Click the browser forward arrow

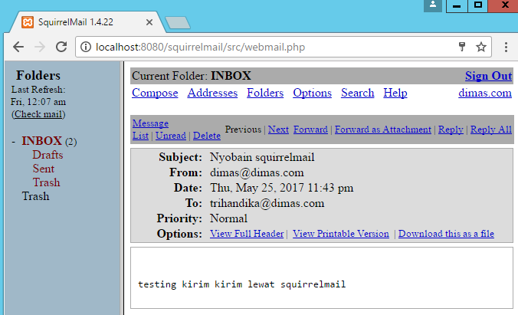coord(40,47)
